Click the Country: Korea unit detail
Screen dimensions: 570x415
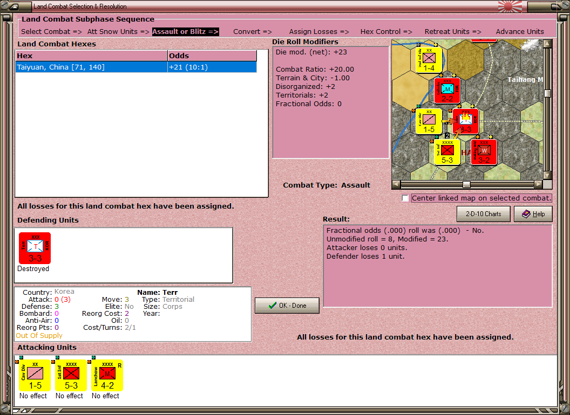tap(49, 292)
